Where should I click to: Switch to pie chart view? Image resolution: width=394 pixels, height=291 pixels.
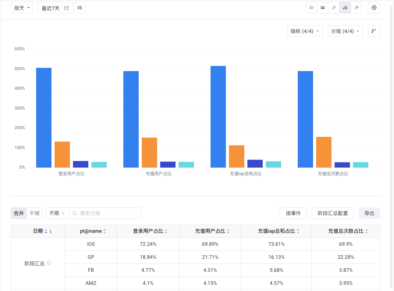(356, 8)
